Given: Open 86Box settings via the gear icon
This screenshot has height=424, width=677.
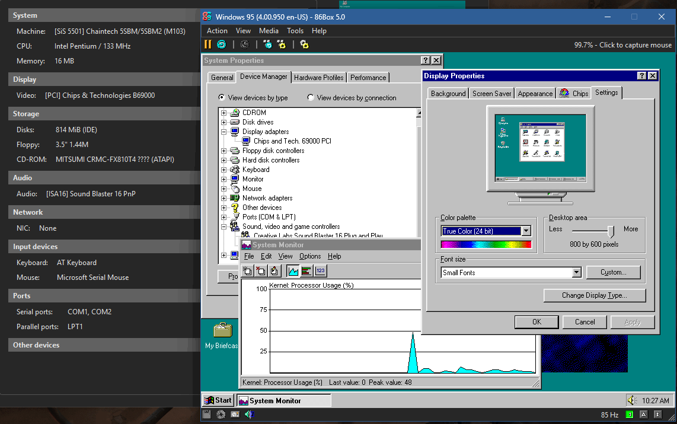Looking at the screenshot, I should (304, 44).
